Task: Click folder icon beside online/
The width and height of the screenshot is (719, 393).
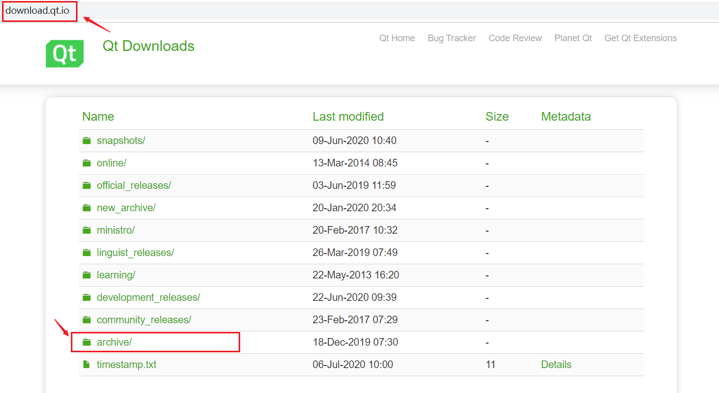Action: [x=87, y=163]
